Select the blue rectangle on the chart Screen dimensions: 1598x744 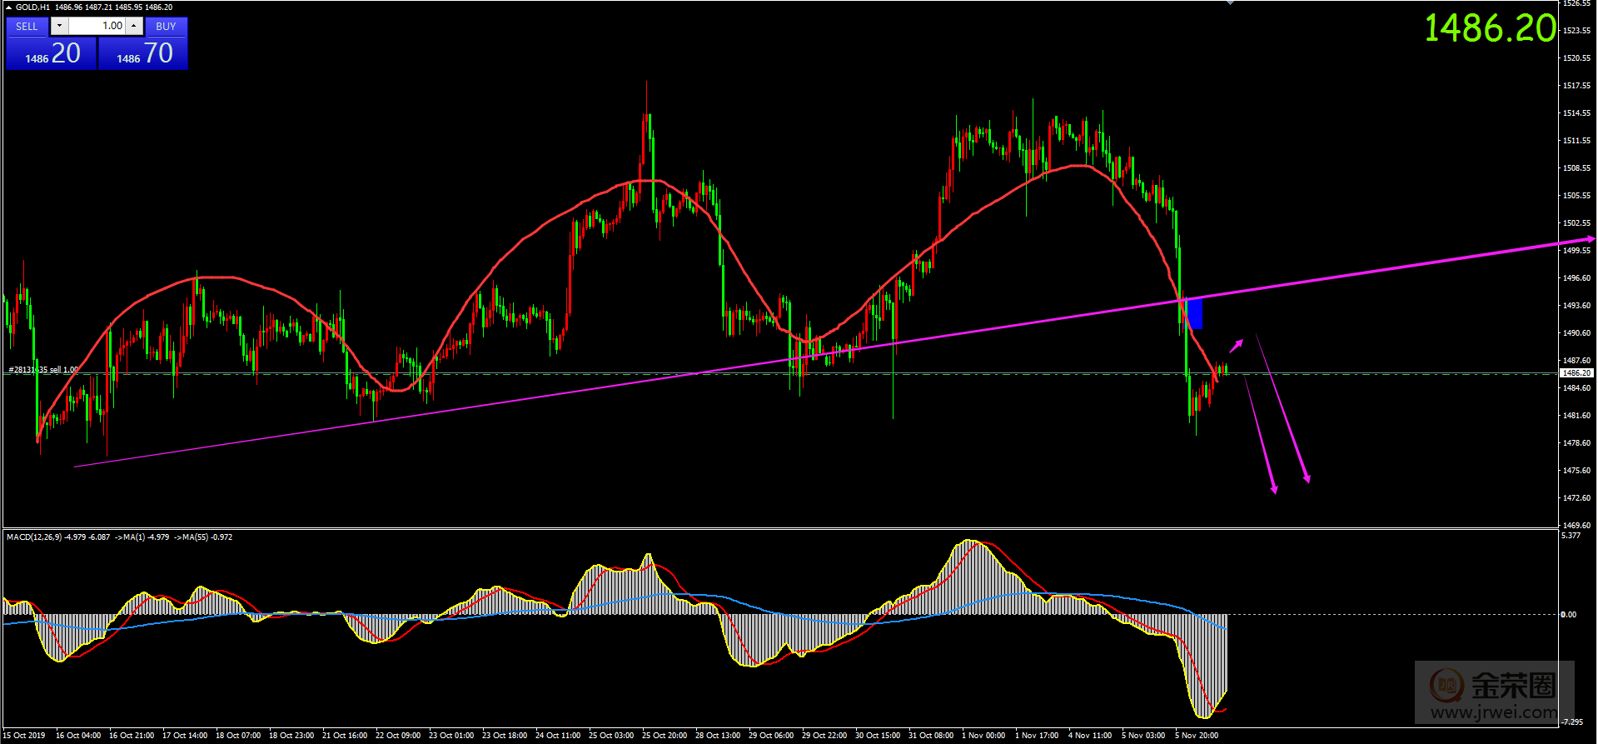pos(1194,313)
